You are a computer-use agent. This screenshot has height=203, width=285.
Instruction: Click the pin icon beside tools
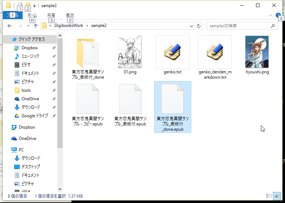point(54,90)
